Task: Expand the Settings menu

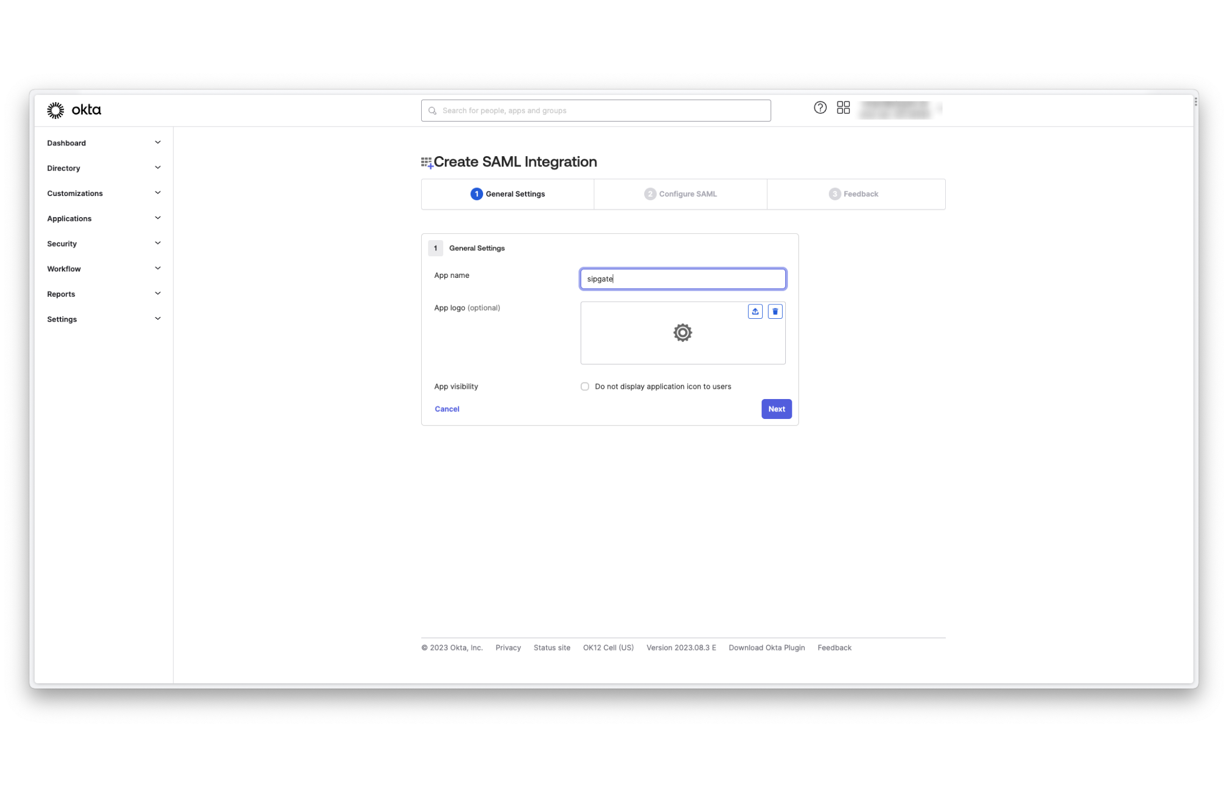Action: tap(103, 319)
